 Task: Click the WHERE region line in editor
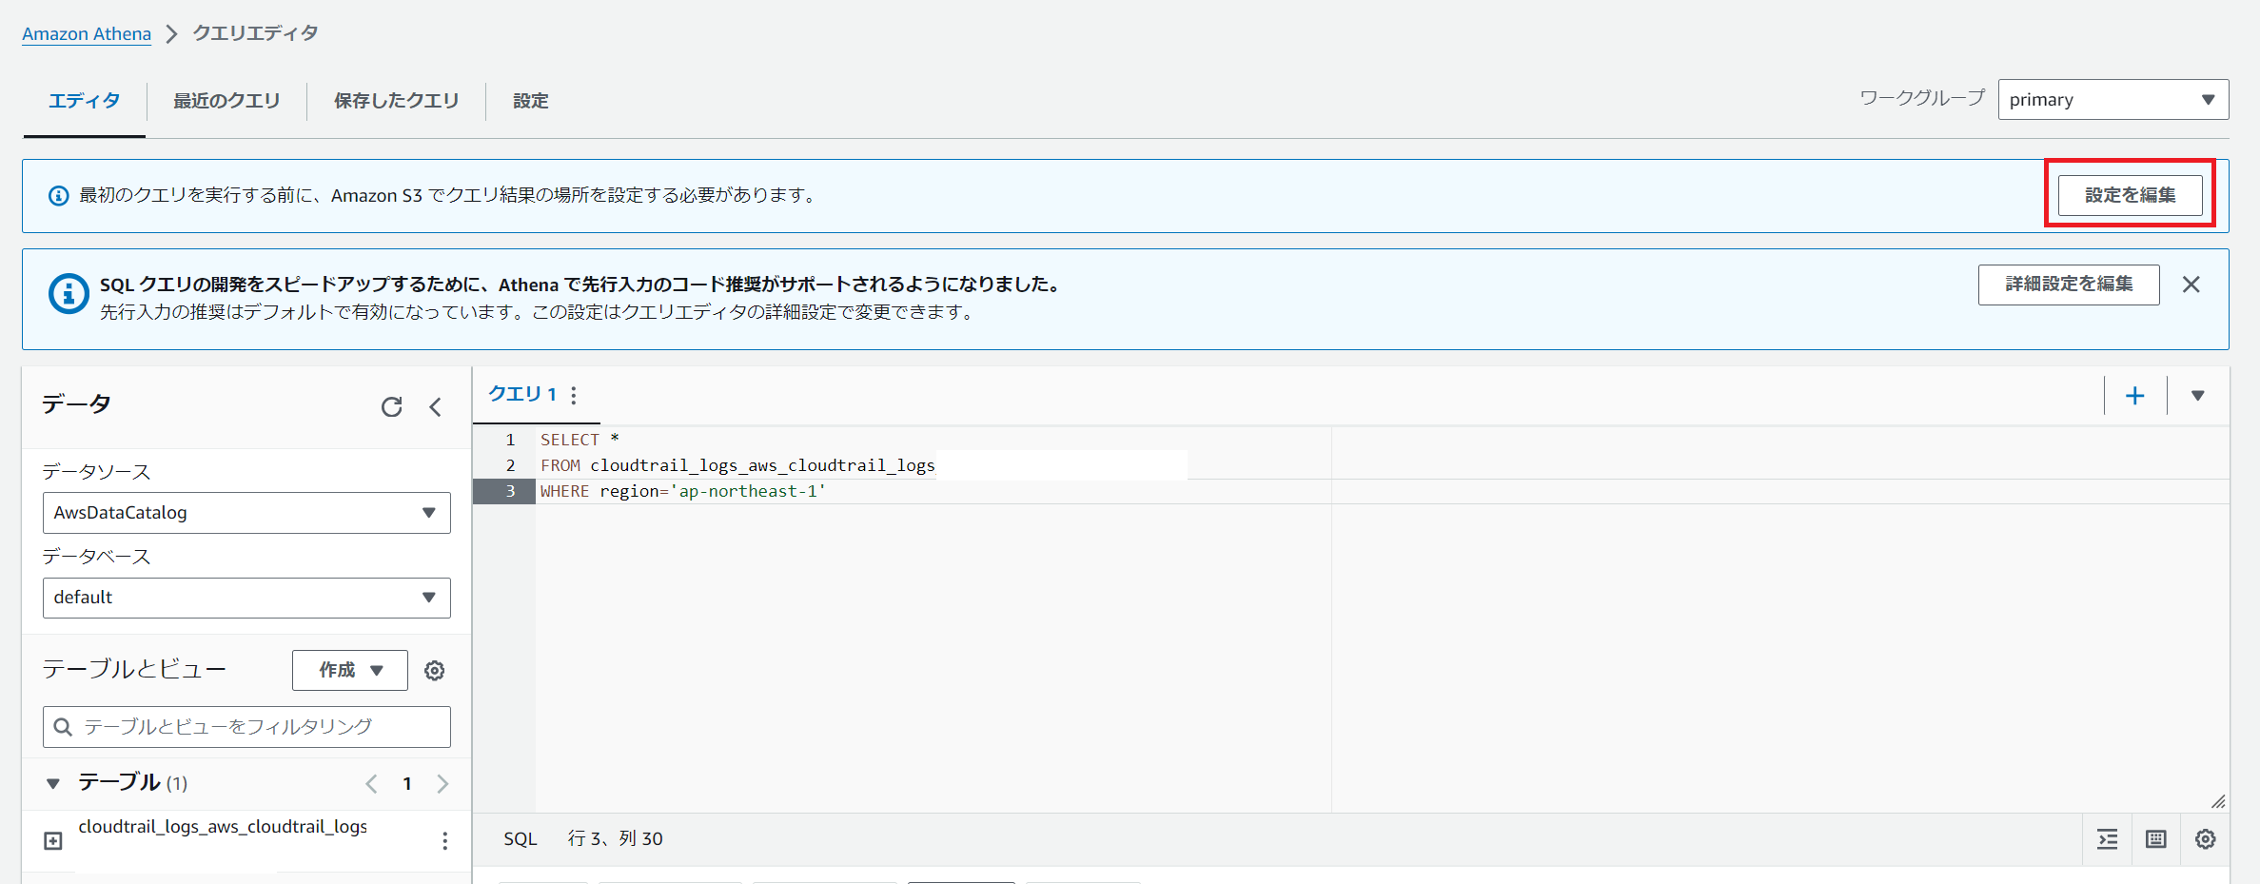coord(683,491)
